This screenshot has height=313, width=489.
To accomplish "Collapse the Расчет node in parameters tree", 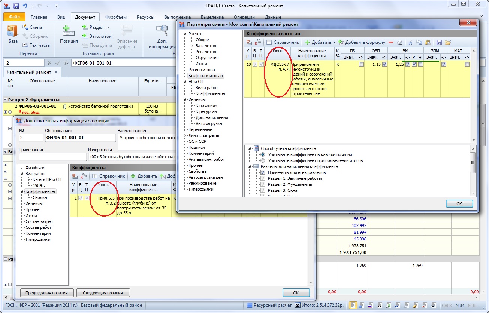I will [185, 34].
